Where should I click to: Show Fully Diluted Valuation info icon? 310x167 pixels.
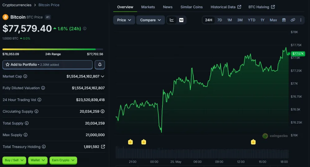pyautogui.click(x=43, y=88)
